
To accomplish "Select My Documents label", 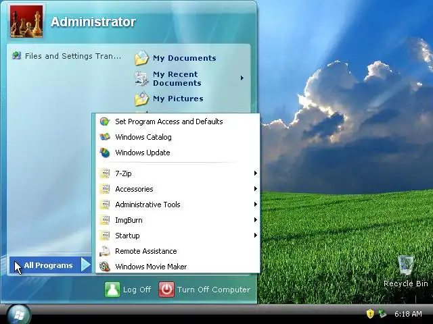I will tap(185, 58).
